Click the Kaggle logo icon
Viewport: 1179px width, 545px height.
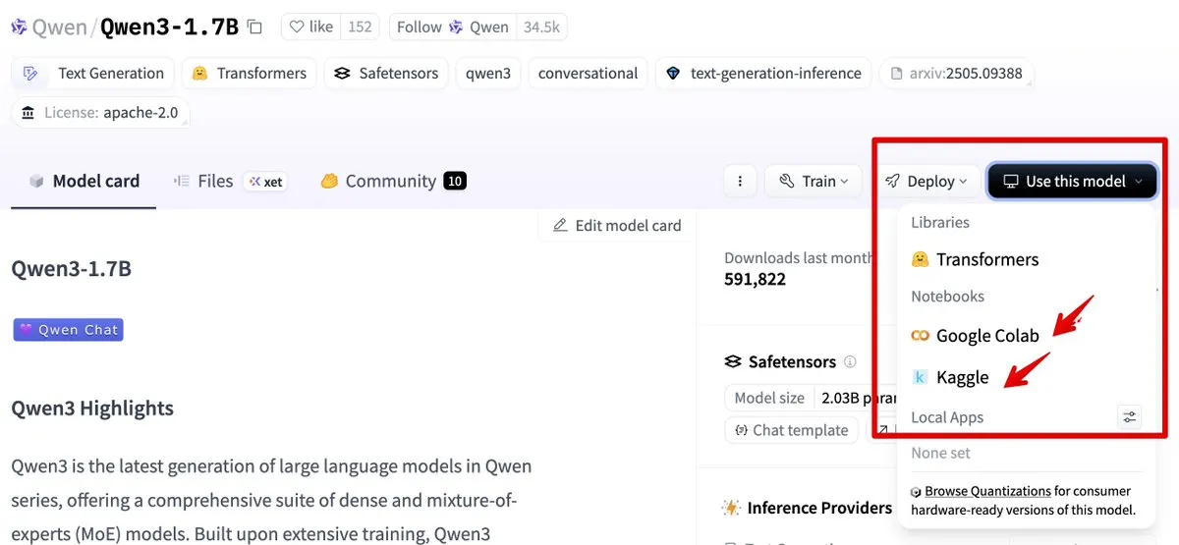click(x=920, y=378)
